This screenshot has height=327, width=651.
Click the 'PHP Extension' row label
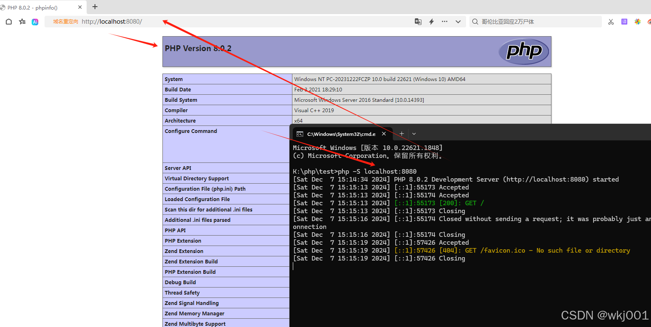click(183, 241)
